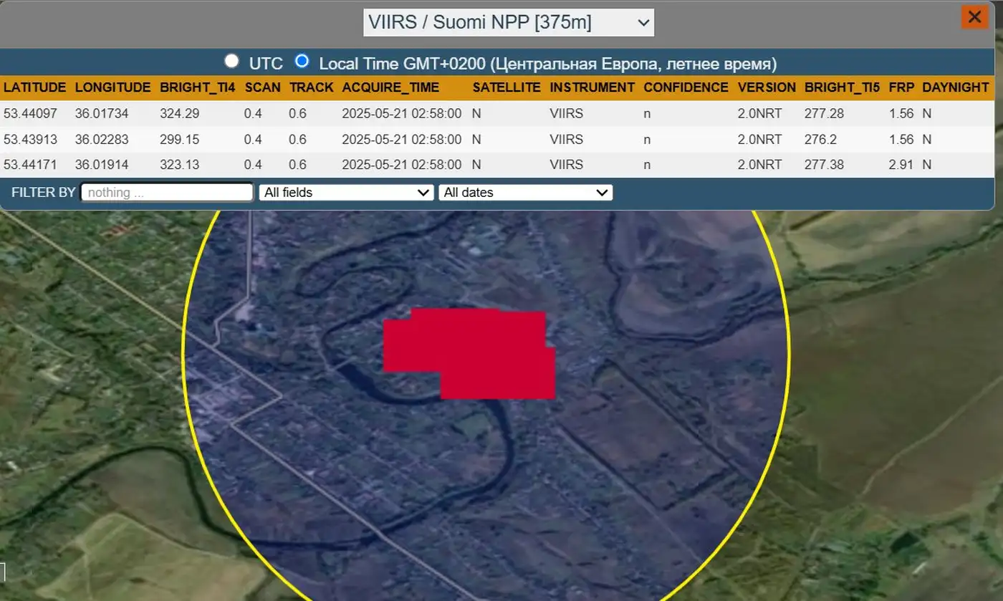Image resolution: width=1003 pixels, height=601 pixels.
Task: Click the LONGITUDE column header
Action: coord(112,87)
